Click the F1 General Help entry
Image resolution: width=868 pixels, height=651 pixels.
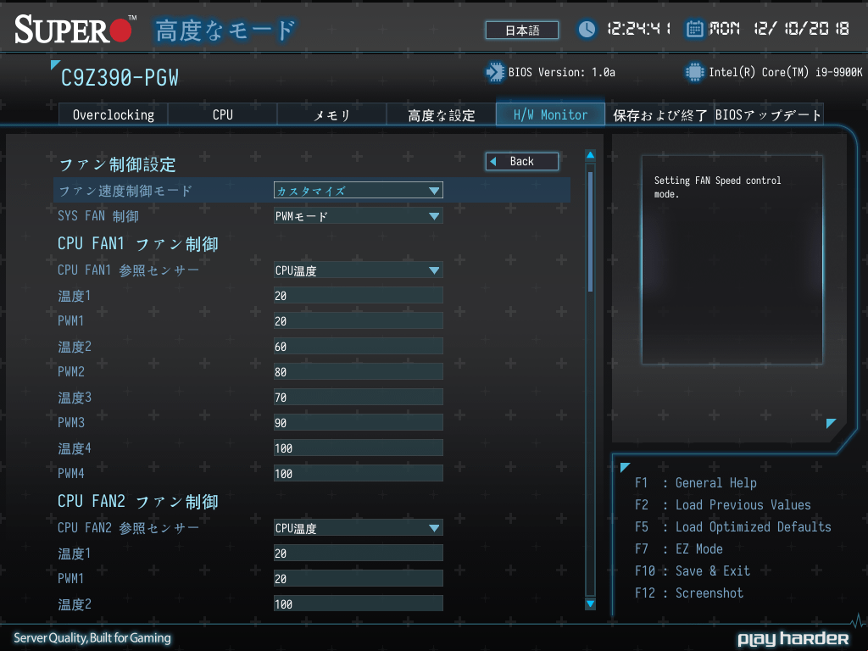(x=695, y=482)
